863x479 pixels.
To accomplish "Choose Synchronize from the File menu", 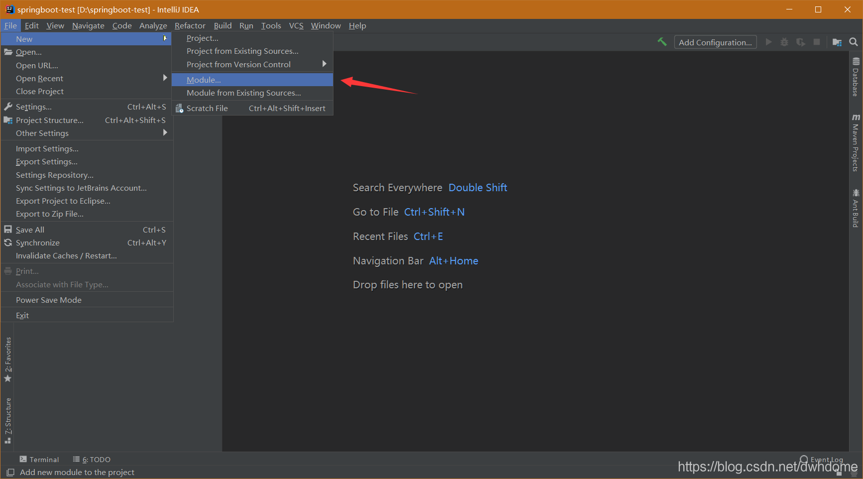I will coord(87,242).
